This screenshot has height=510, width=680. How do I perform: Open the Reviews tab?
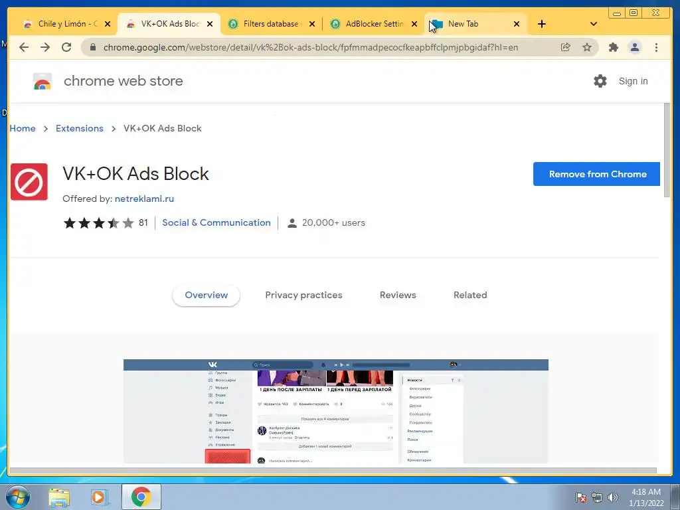pyautogui.click(x=398, y=296)
